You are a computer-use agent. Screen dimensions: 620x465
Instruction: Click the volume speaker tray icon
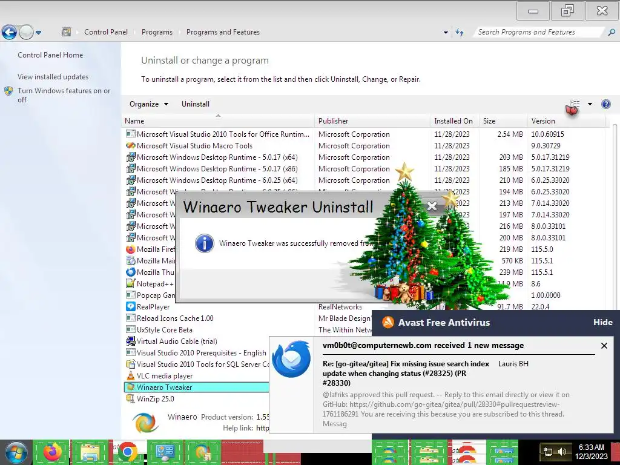pyautogui.click(x=562, y=452)
